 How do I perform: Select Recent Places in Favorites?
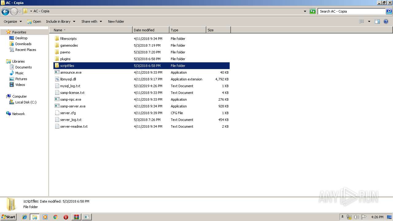tap(25, 50)
